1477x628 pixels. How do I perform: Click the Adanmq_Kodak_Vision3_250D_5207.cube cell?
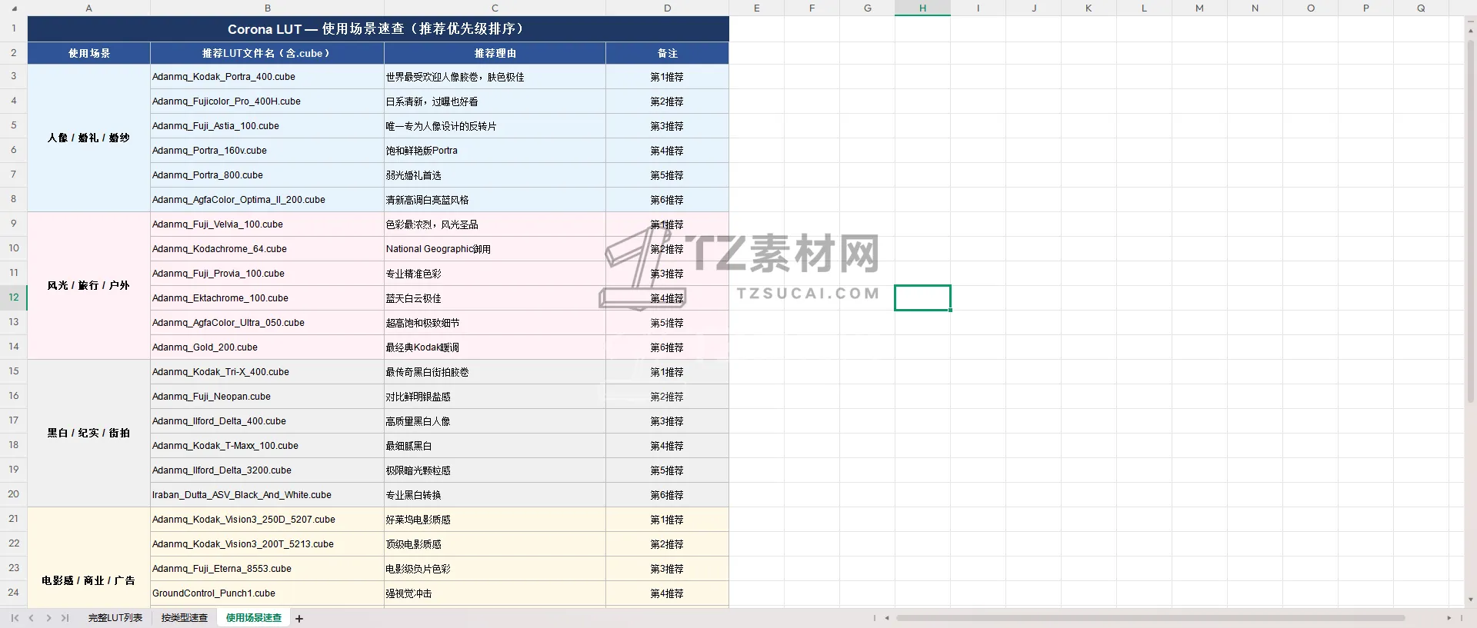(268, 520)
